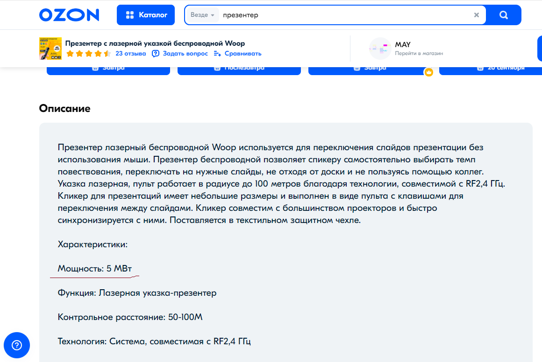Screen dimensions: 542x362
Task: Add product to compare via Сравнивать
Action: pyautogui.click(x=237, y=54)
